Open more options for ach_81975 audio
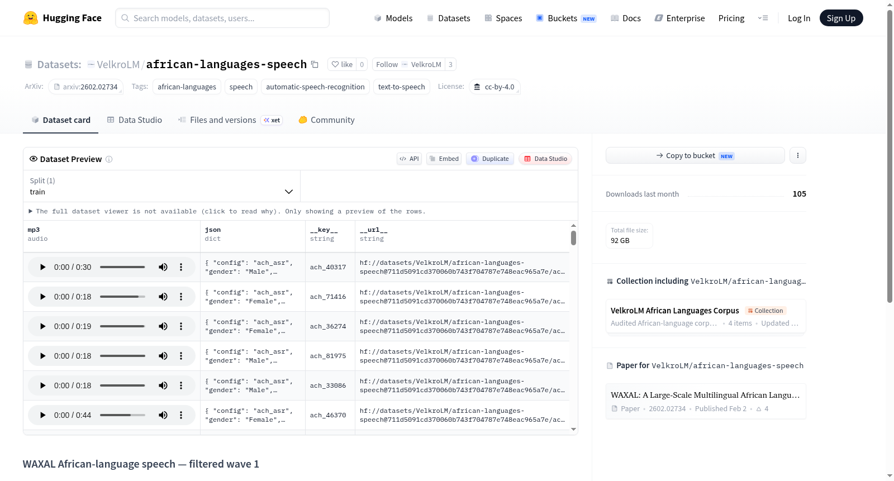 [181, 356]
